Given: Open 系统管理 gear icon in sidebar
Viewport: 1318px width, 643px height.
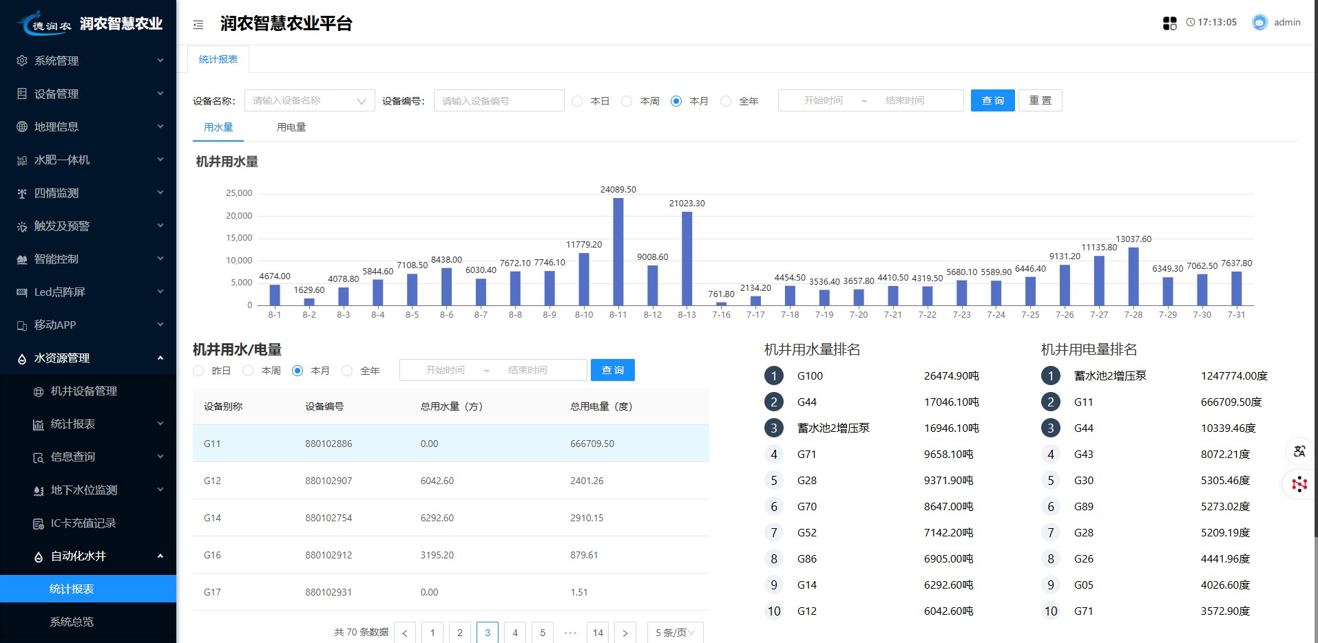Looking at the screenshot, I should click(22, 61).
